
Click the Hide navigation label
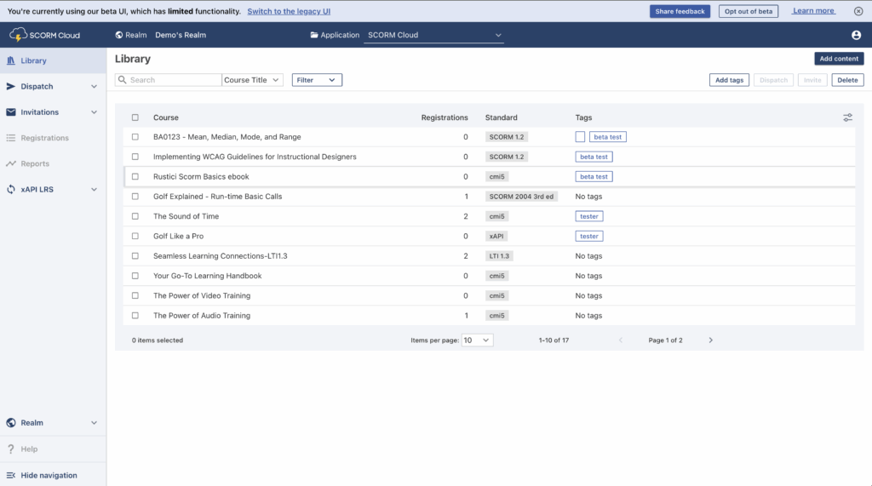point(49,476)
